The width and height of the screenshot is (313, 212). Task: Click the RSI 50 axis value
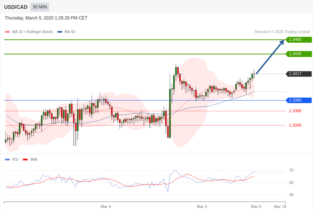tap(291, 183)
